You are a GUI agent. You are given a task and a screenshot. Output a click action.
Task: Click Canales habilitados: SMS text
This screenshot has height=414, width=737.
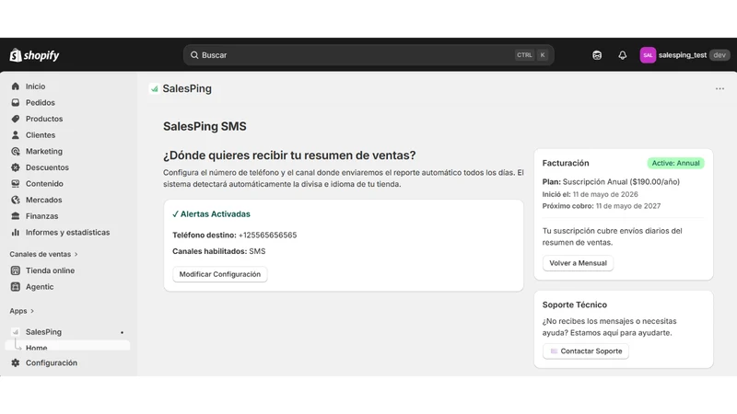click(219, 251)
